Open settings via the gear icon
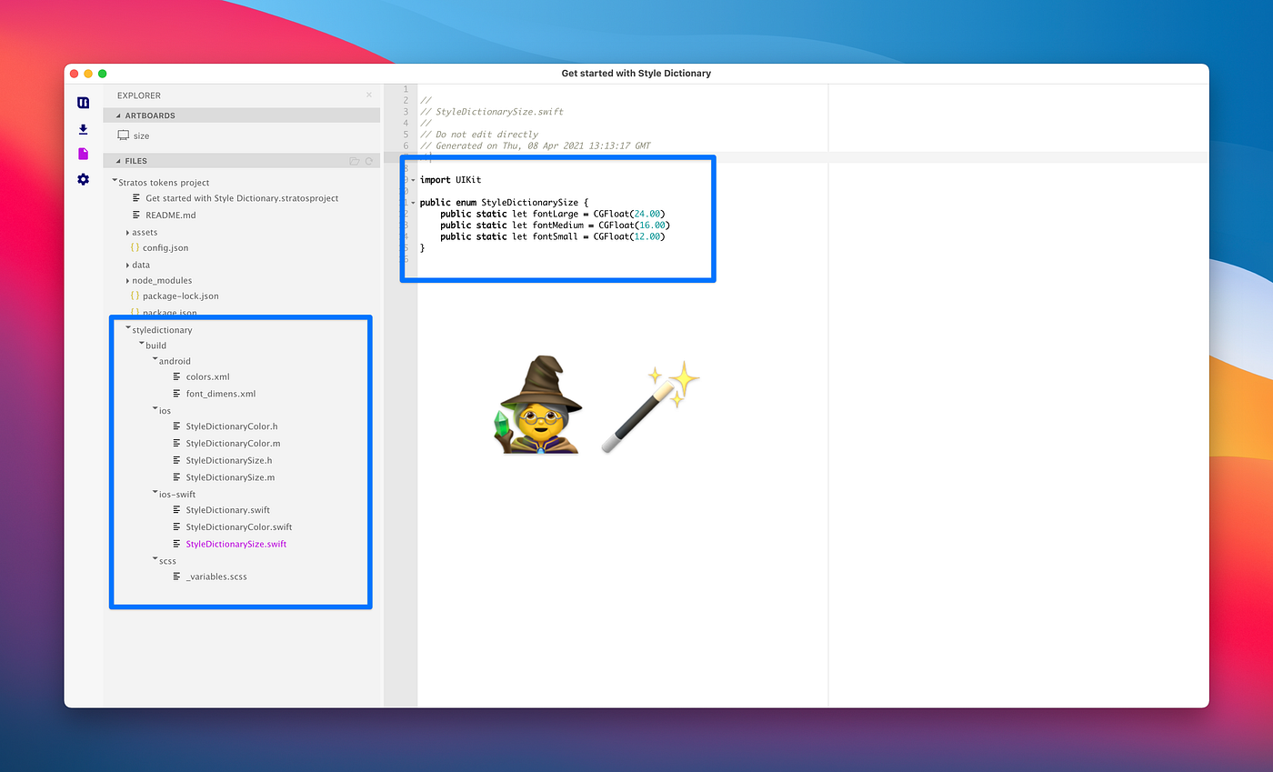This screenshot has height=772, width=1273. click(83, 179)
